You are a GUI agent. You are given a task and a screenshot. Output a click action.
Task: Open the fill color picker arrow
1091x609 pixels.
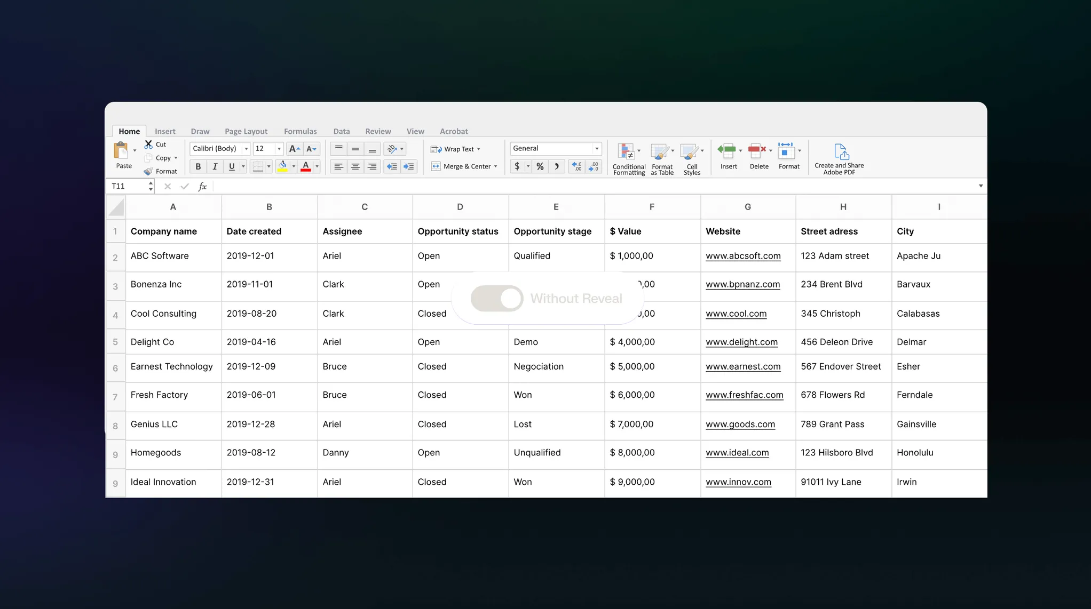pos(294,166)
